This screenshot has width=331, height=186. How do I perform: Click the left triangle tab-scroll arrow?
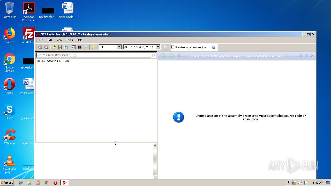pyautogui.click(x=179, y=56)
